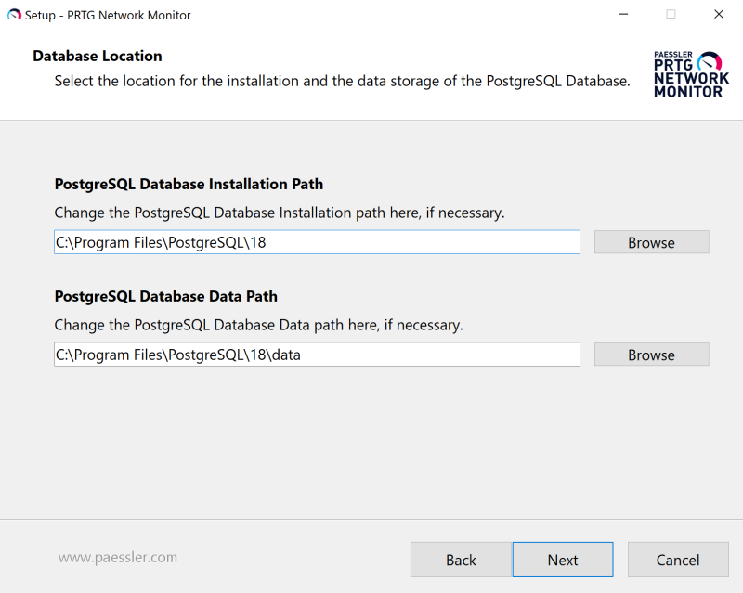
Task: Click the 'Change Data path here' hint text
Action: (258, 325)
